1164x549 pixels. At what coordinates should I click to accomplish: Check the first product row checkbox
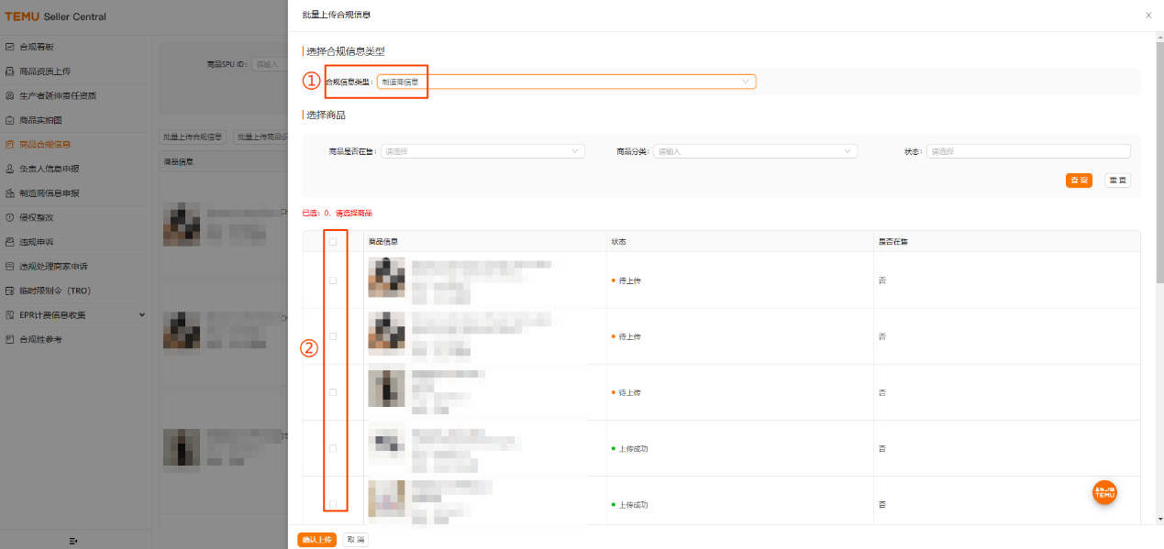(333, 280)
